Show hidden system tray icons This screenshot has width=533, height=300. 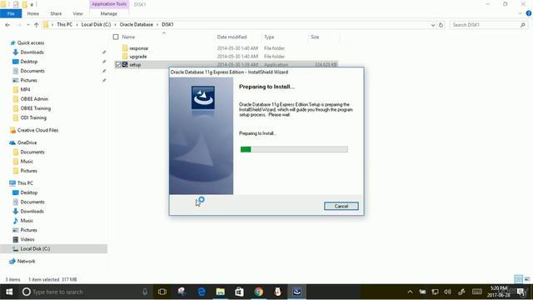click(410, 292)
